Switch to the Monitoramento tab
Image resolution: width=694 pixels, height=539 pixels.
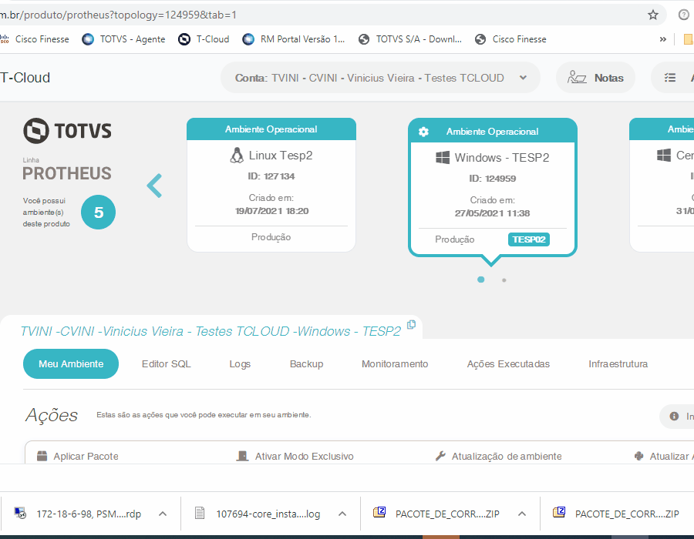click(395, 364)
